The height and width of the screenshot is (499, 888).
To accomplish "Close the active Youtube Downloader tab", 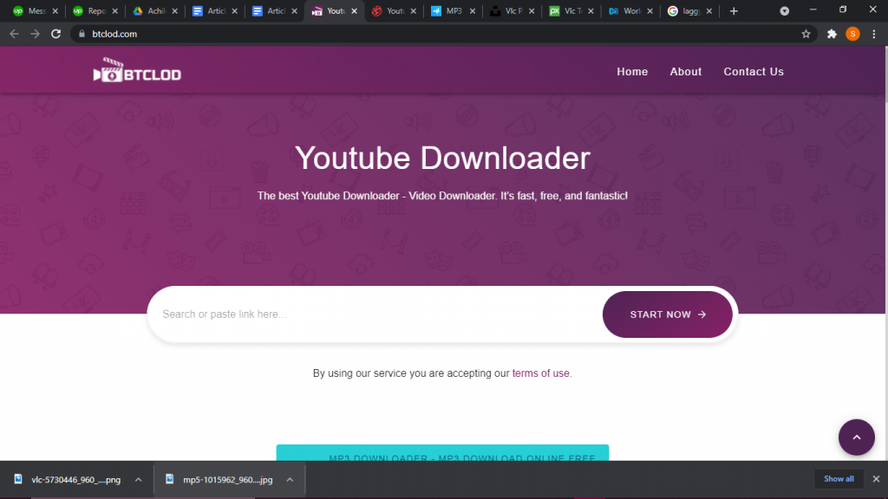I will [x=354, y=10].
